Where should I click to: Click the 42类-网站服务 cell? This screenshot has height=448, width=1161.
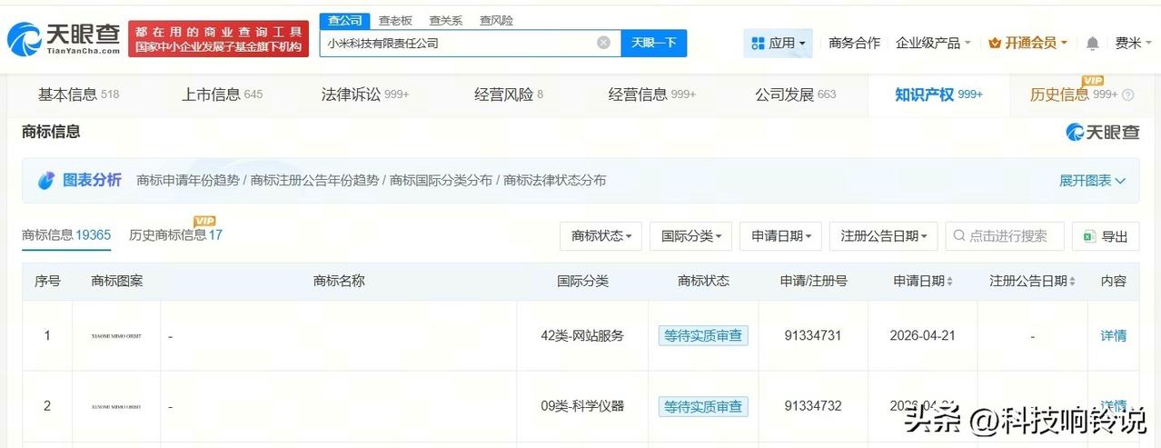(x=582, y=335)
